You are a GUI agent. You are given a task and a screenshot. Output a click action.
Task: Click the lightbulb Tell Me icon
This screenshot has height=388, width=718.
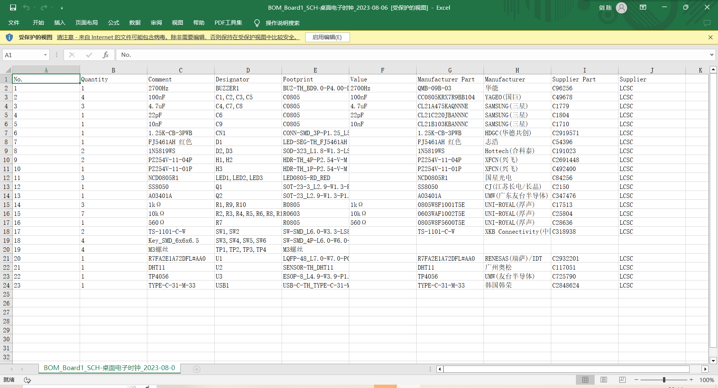point(257,23)
